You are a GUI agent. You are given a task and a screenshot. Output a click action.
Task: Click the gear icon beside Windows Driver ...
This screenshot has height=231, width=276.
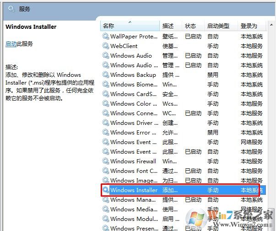[106, 123]
